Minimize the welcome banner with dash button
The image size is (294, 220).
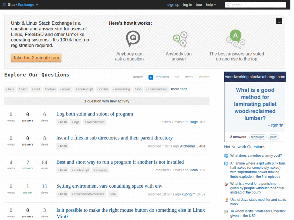click(x=279, y=21)
